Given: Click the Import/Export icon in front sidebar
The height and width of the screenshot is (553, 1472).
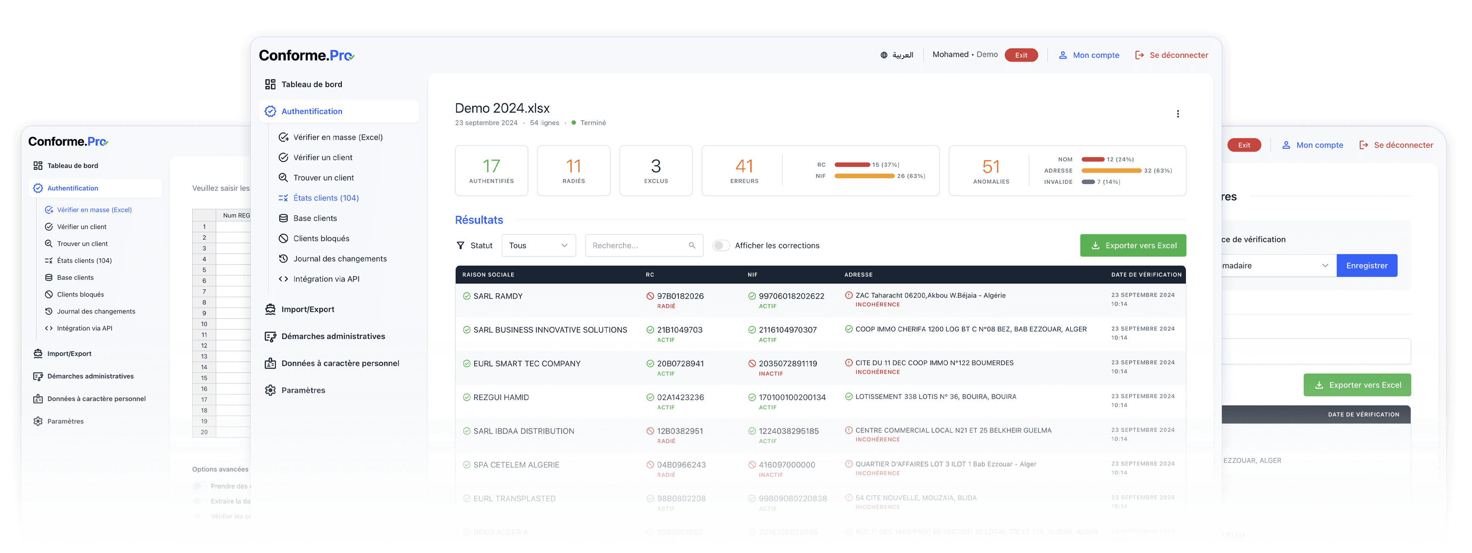Looking at the screenshot, I should coord(270,310).
